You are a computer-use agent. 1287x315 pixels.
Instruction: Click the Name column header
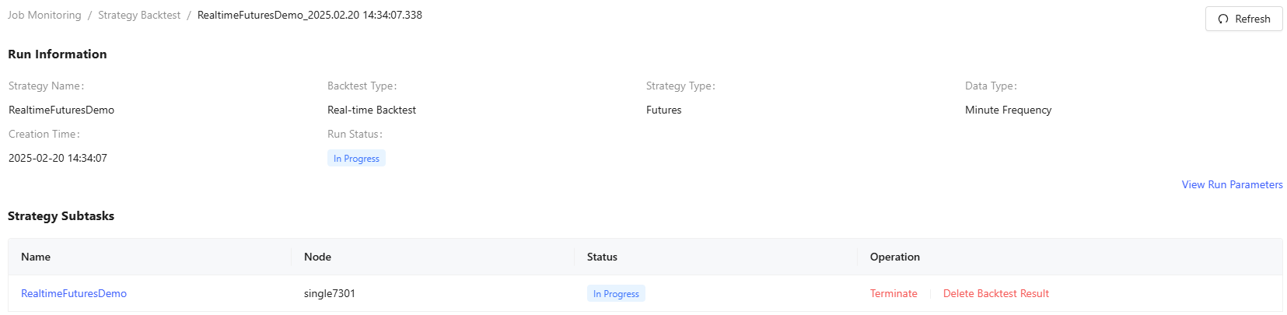click(x=36, y=257)
